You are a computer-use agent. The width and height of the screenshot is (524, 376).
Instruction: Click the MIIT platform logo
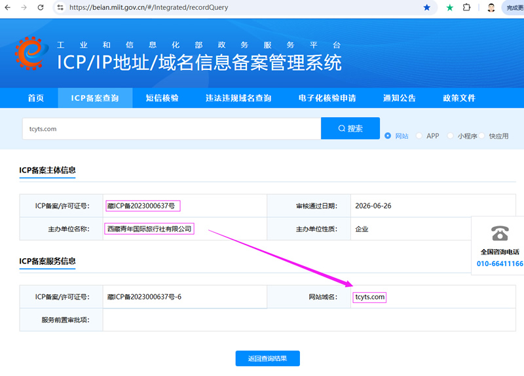pyautogui.click(x=31, y=54)
